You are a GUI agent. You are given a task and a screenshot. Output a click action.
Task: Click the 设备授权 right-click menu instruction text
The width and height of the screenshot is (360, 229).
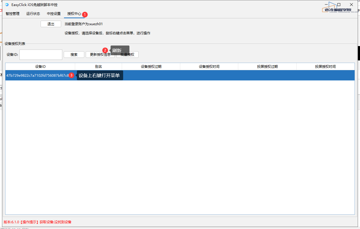pos(107,33)
